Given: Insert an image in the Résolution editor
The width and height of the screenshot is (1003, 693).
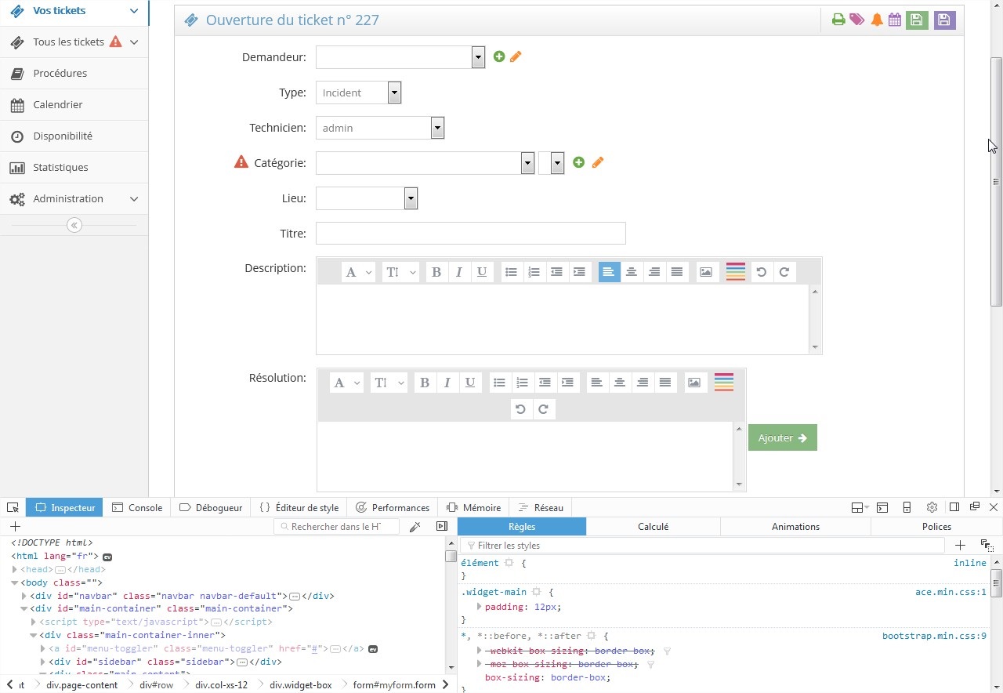Looking at the screenshot, I should coord(694,383).
